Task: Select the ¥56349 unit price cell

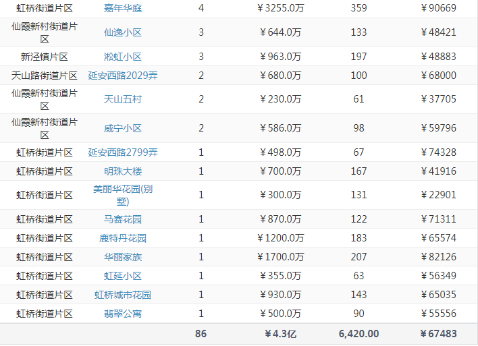Action: click(x=438, y=276)
